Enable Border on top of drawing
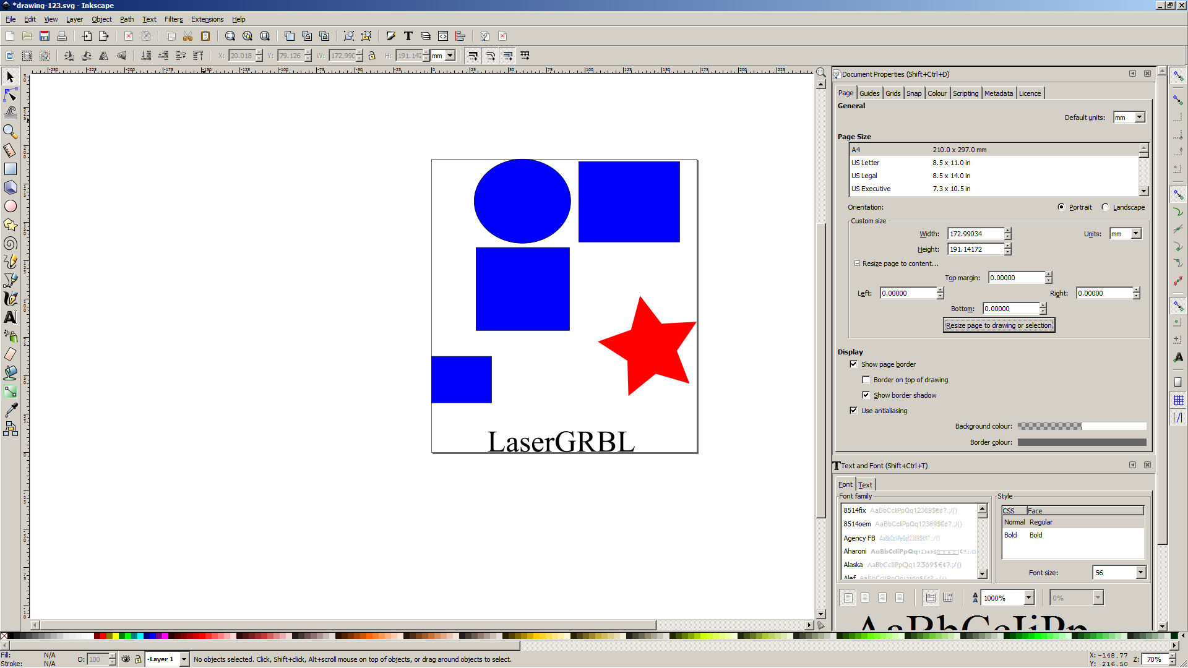The height and width of the screenshot is (668, 1188). (866, 379)
